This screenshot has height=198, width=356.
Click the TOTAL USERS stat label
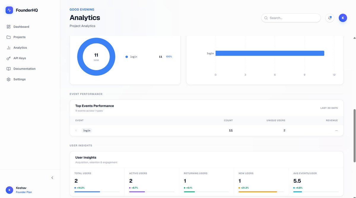[83, 173]
